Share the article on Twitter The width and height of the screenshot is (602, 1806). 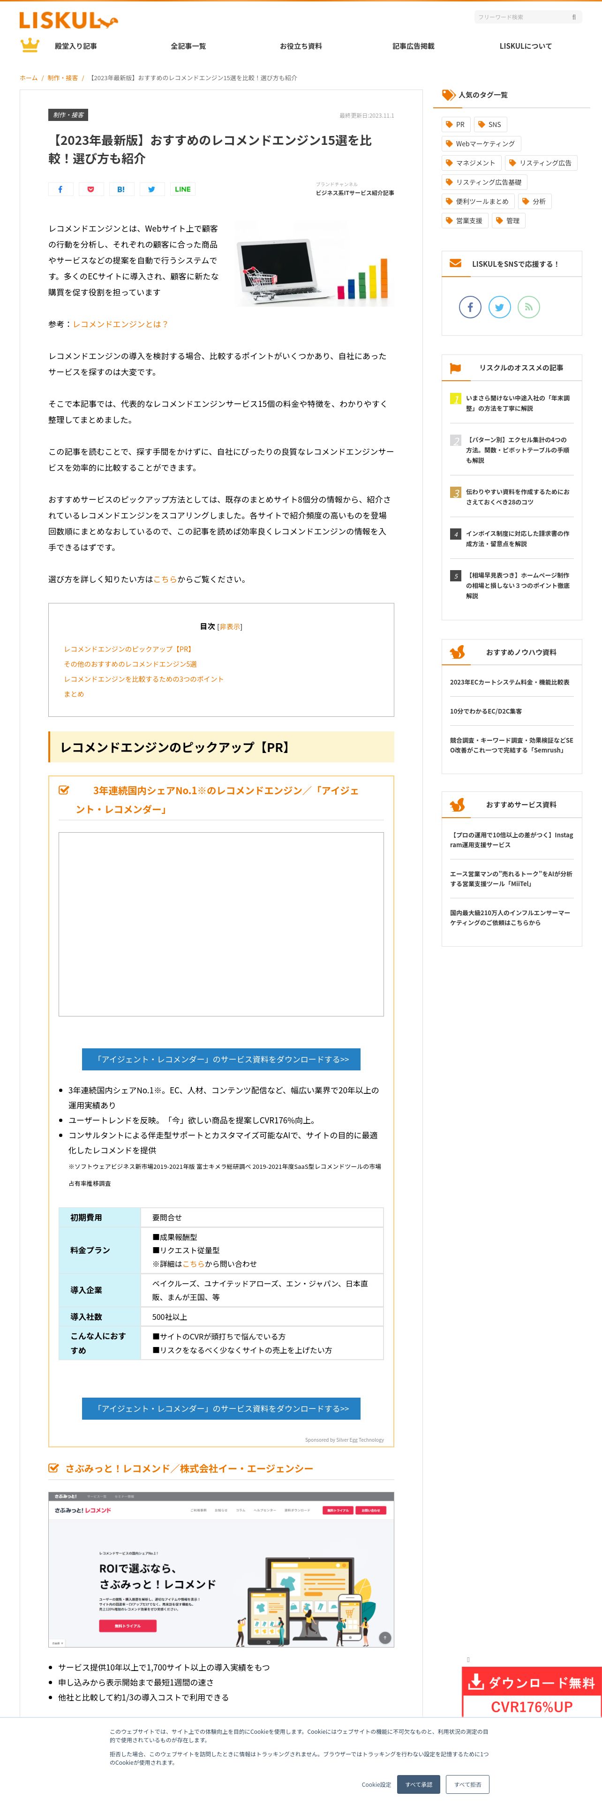151,189
